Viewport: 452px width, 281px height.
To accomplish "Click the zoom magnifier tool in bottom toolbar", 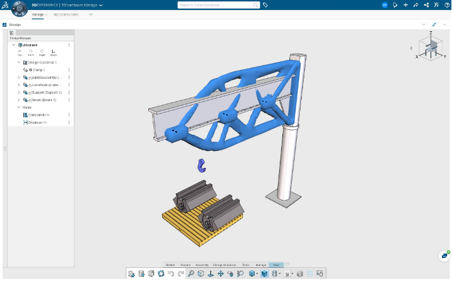I will tap(191, 274).
